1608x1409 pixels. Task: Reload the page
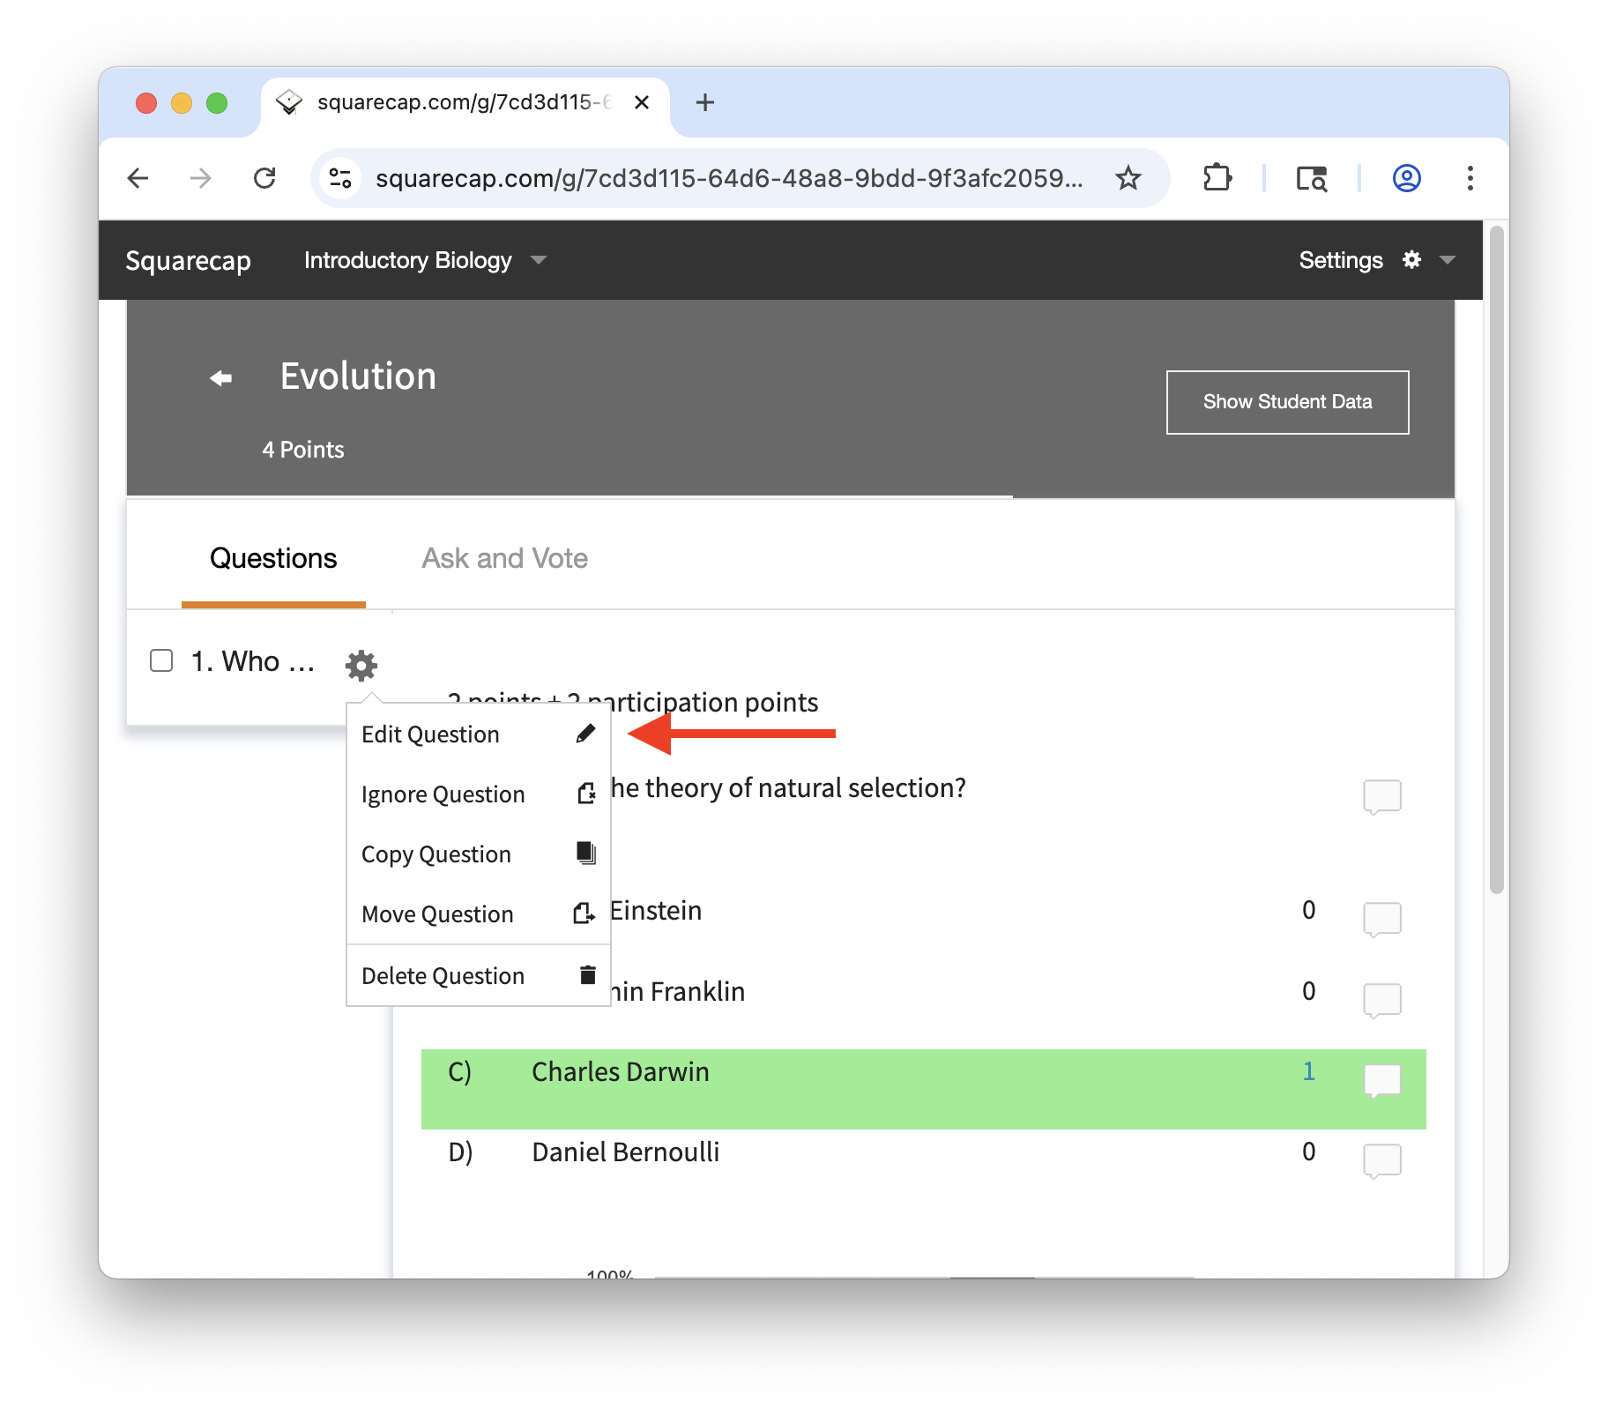[264, 178]
